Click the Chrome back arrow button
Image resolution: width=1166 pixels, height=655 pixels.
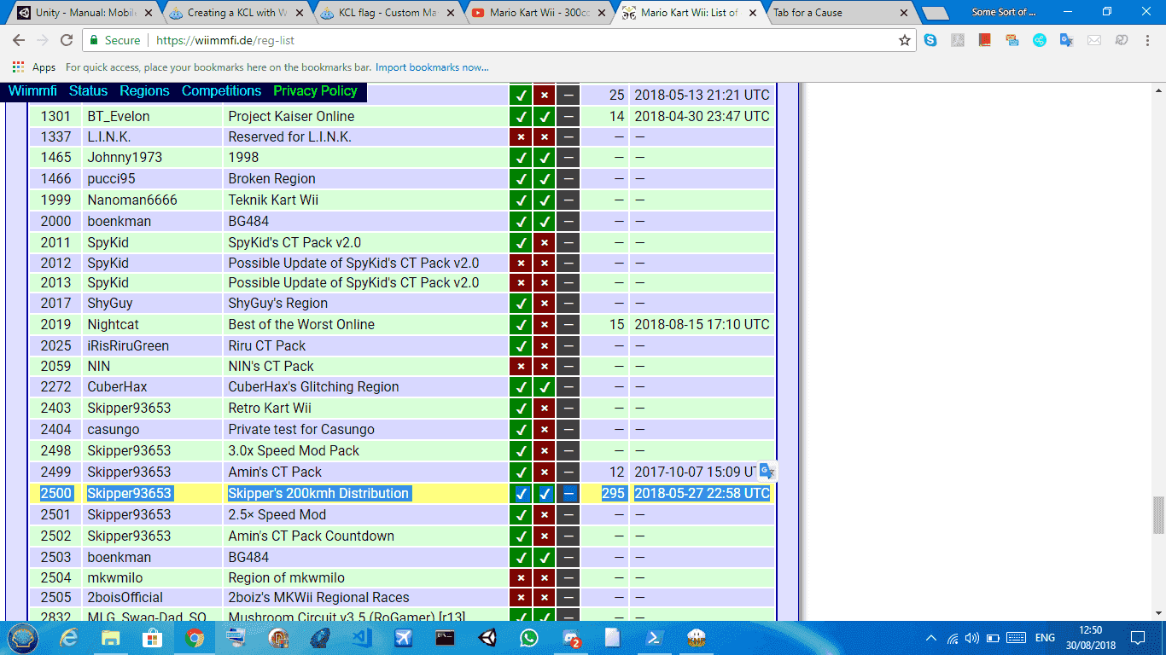(x=18, y=40)
